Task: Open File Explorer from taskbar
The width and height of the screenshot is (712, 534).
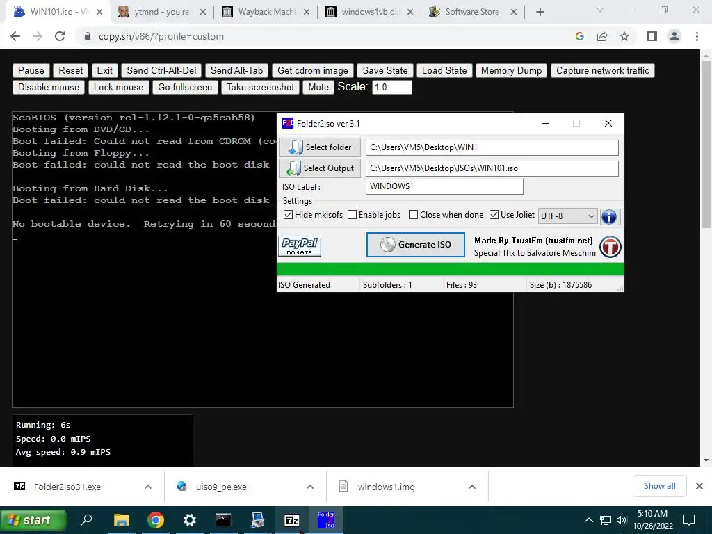Action: click(121, 520)
